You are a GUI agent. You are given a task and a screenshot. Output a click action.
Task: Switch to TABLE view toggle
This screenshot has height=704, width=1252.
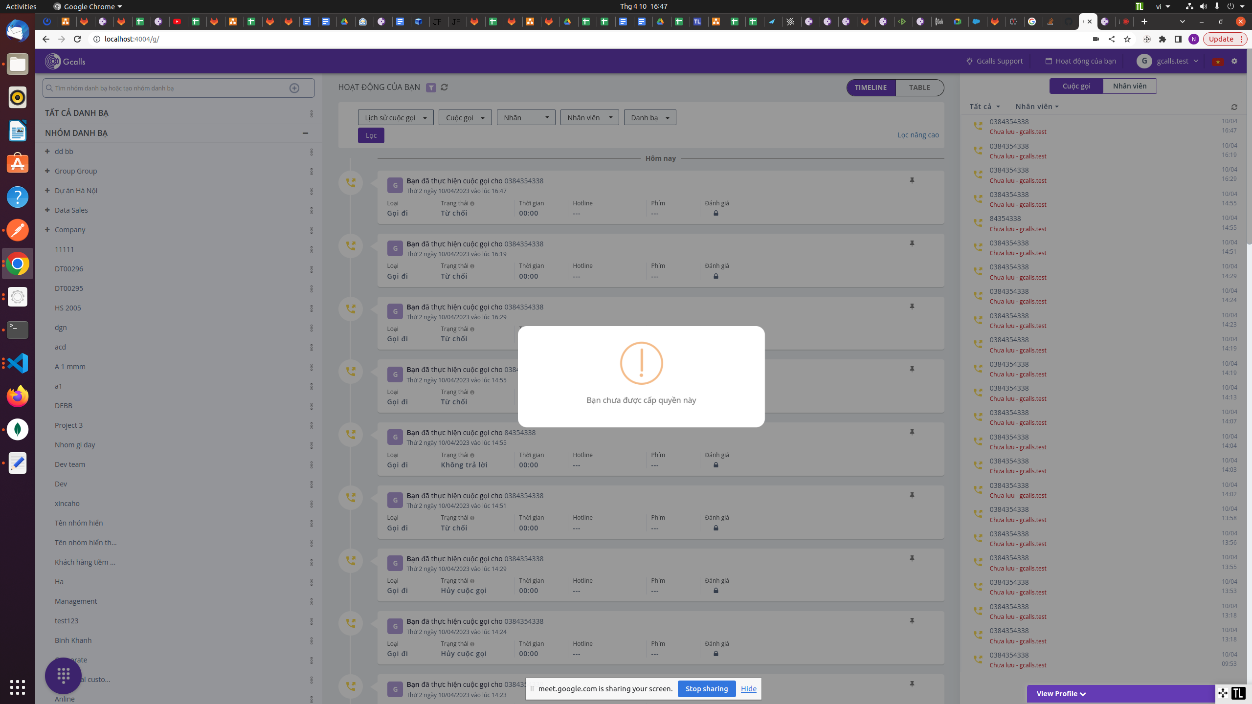point(919,88)
